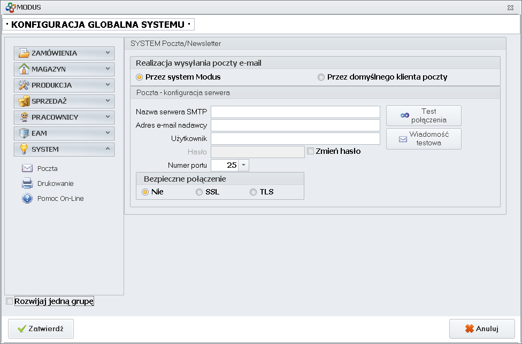Viewport: 522px width, 344px height.
Task: Open the Drukowanie settings item
Action: click(55, 183)
